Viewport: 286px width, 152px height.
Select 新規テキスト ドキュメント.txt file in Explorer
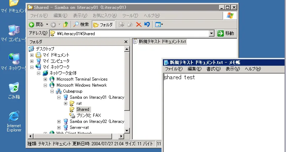click(162, 42)
